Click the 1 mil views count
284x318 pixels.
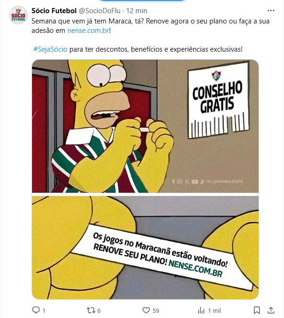click(x=214, y=310)
